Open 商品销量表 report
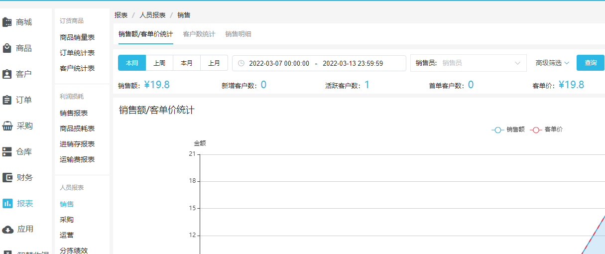The image size is (605, 254). (x=77, y=37)
